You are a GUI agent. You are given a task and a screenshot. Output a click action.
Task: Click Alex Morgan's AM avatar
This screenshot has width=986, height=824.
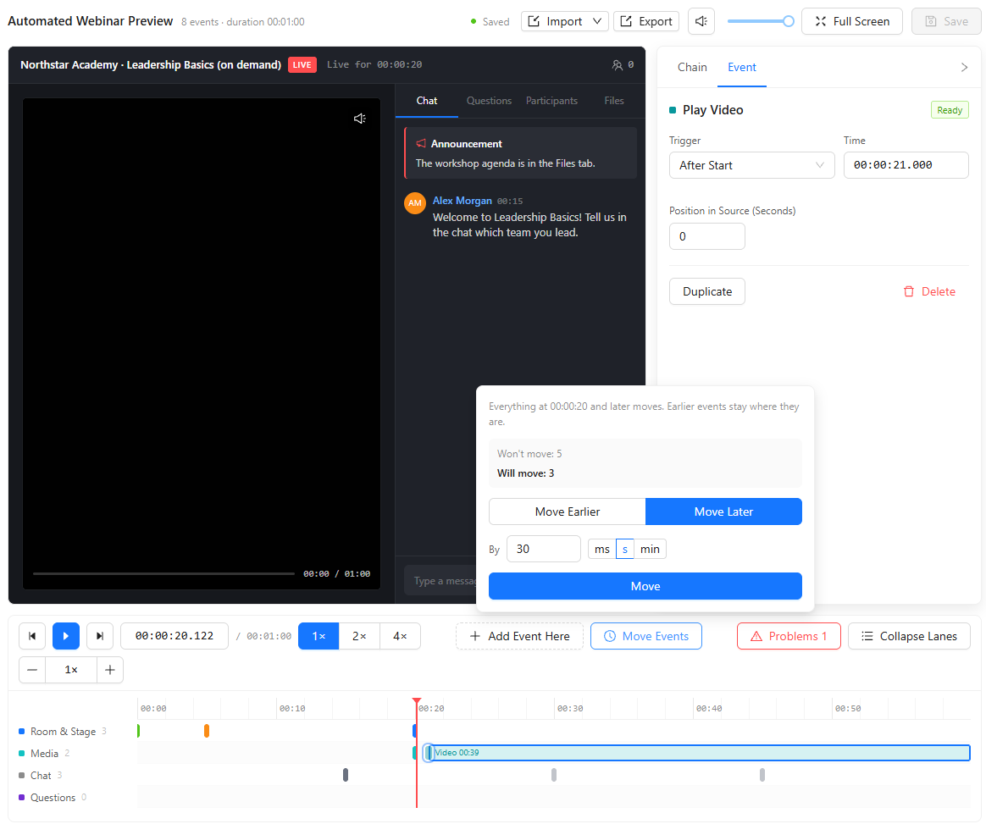tap(415, 203)
